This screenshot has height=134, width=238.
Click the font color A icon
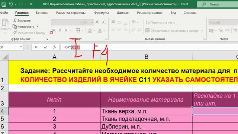100,31
